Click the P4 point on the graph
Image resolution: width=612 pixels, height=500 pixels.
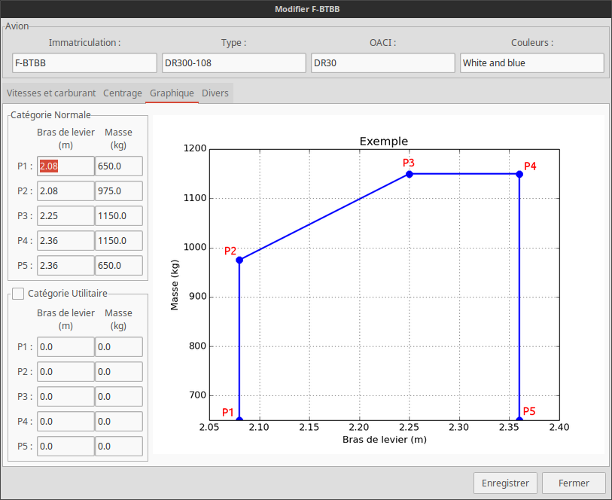tap(519, 174)
